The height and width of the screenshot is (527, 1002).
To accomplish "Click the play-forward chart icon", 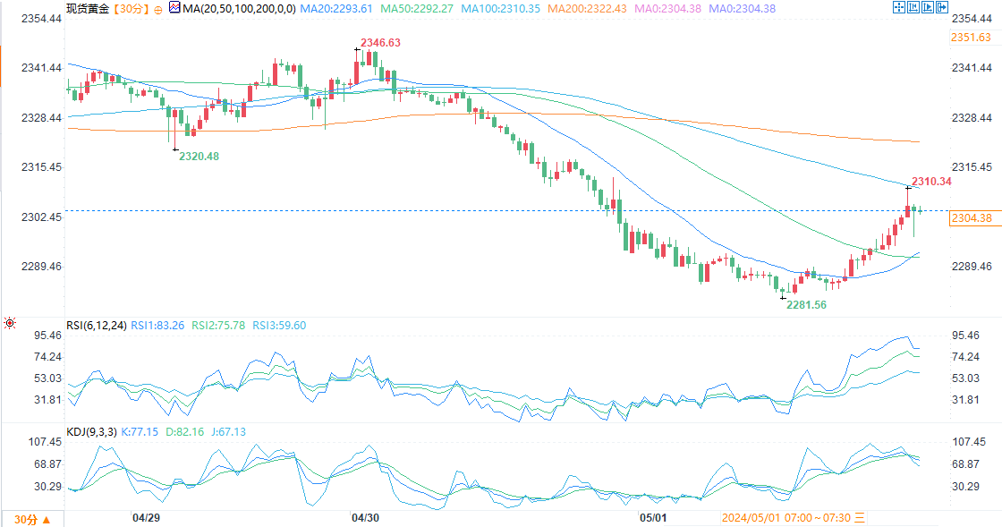I will pyautogui.click(x=928, y=7).
